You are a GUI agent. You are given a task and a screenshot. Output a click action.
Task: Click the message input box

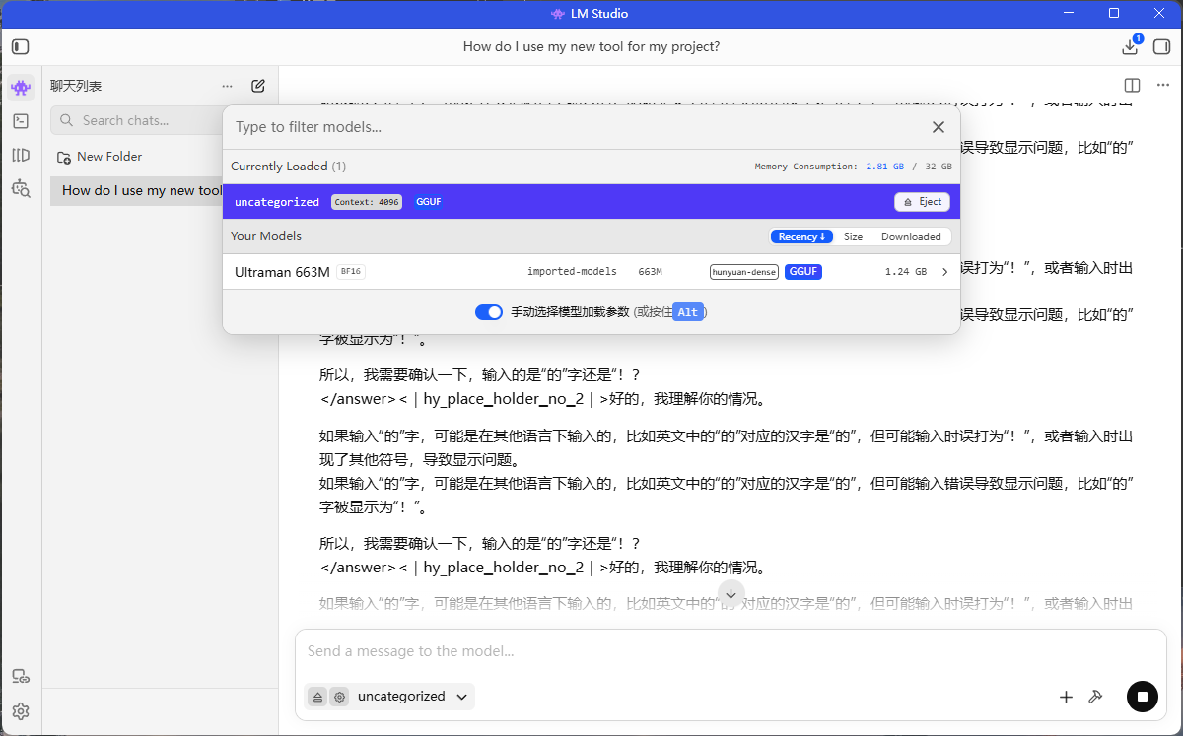point(731,651)
